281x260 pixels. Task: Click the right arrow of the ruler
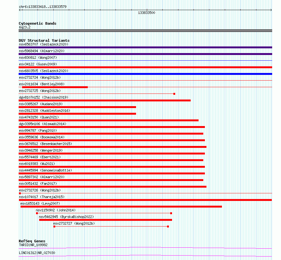pos(271,10)
